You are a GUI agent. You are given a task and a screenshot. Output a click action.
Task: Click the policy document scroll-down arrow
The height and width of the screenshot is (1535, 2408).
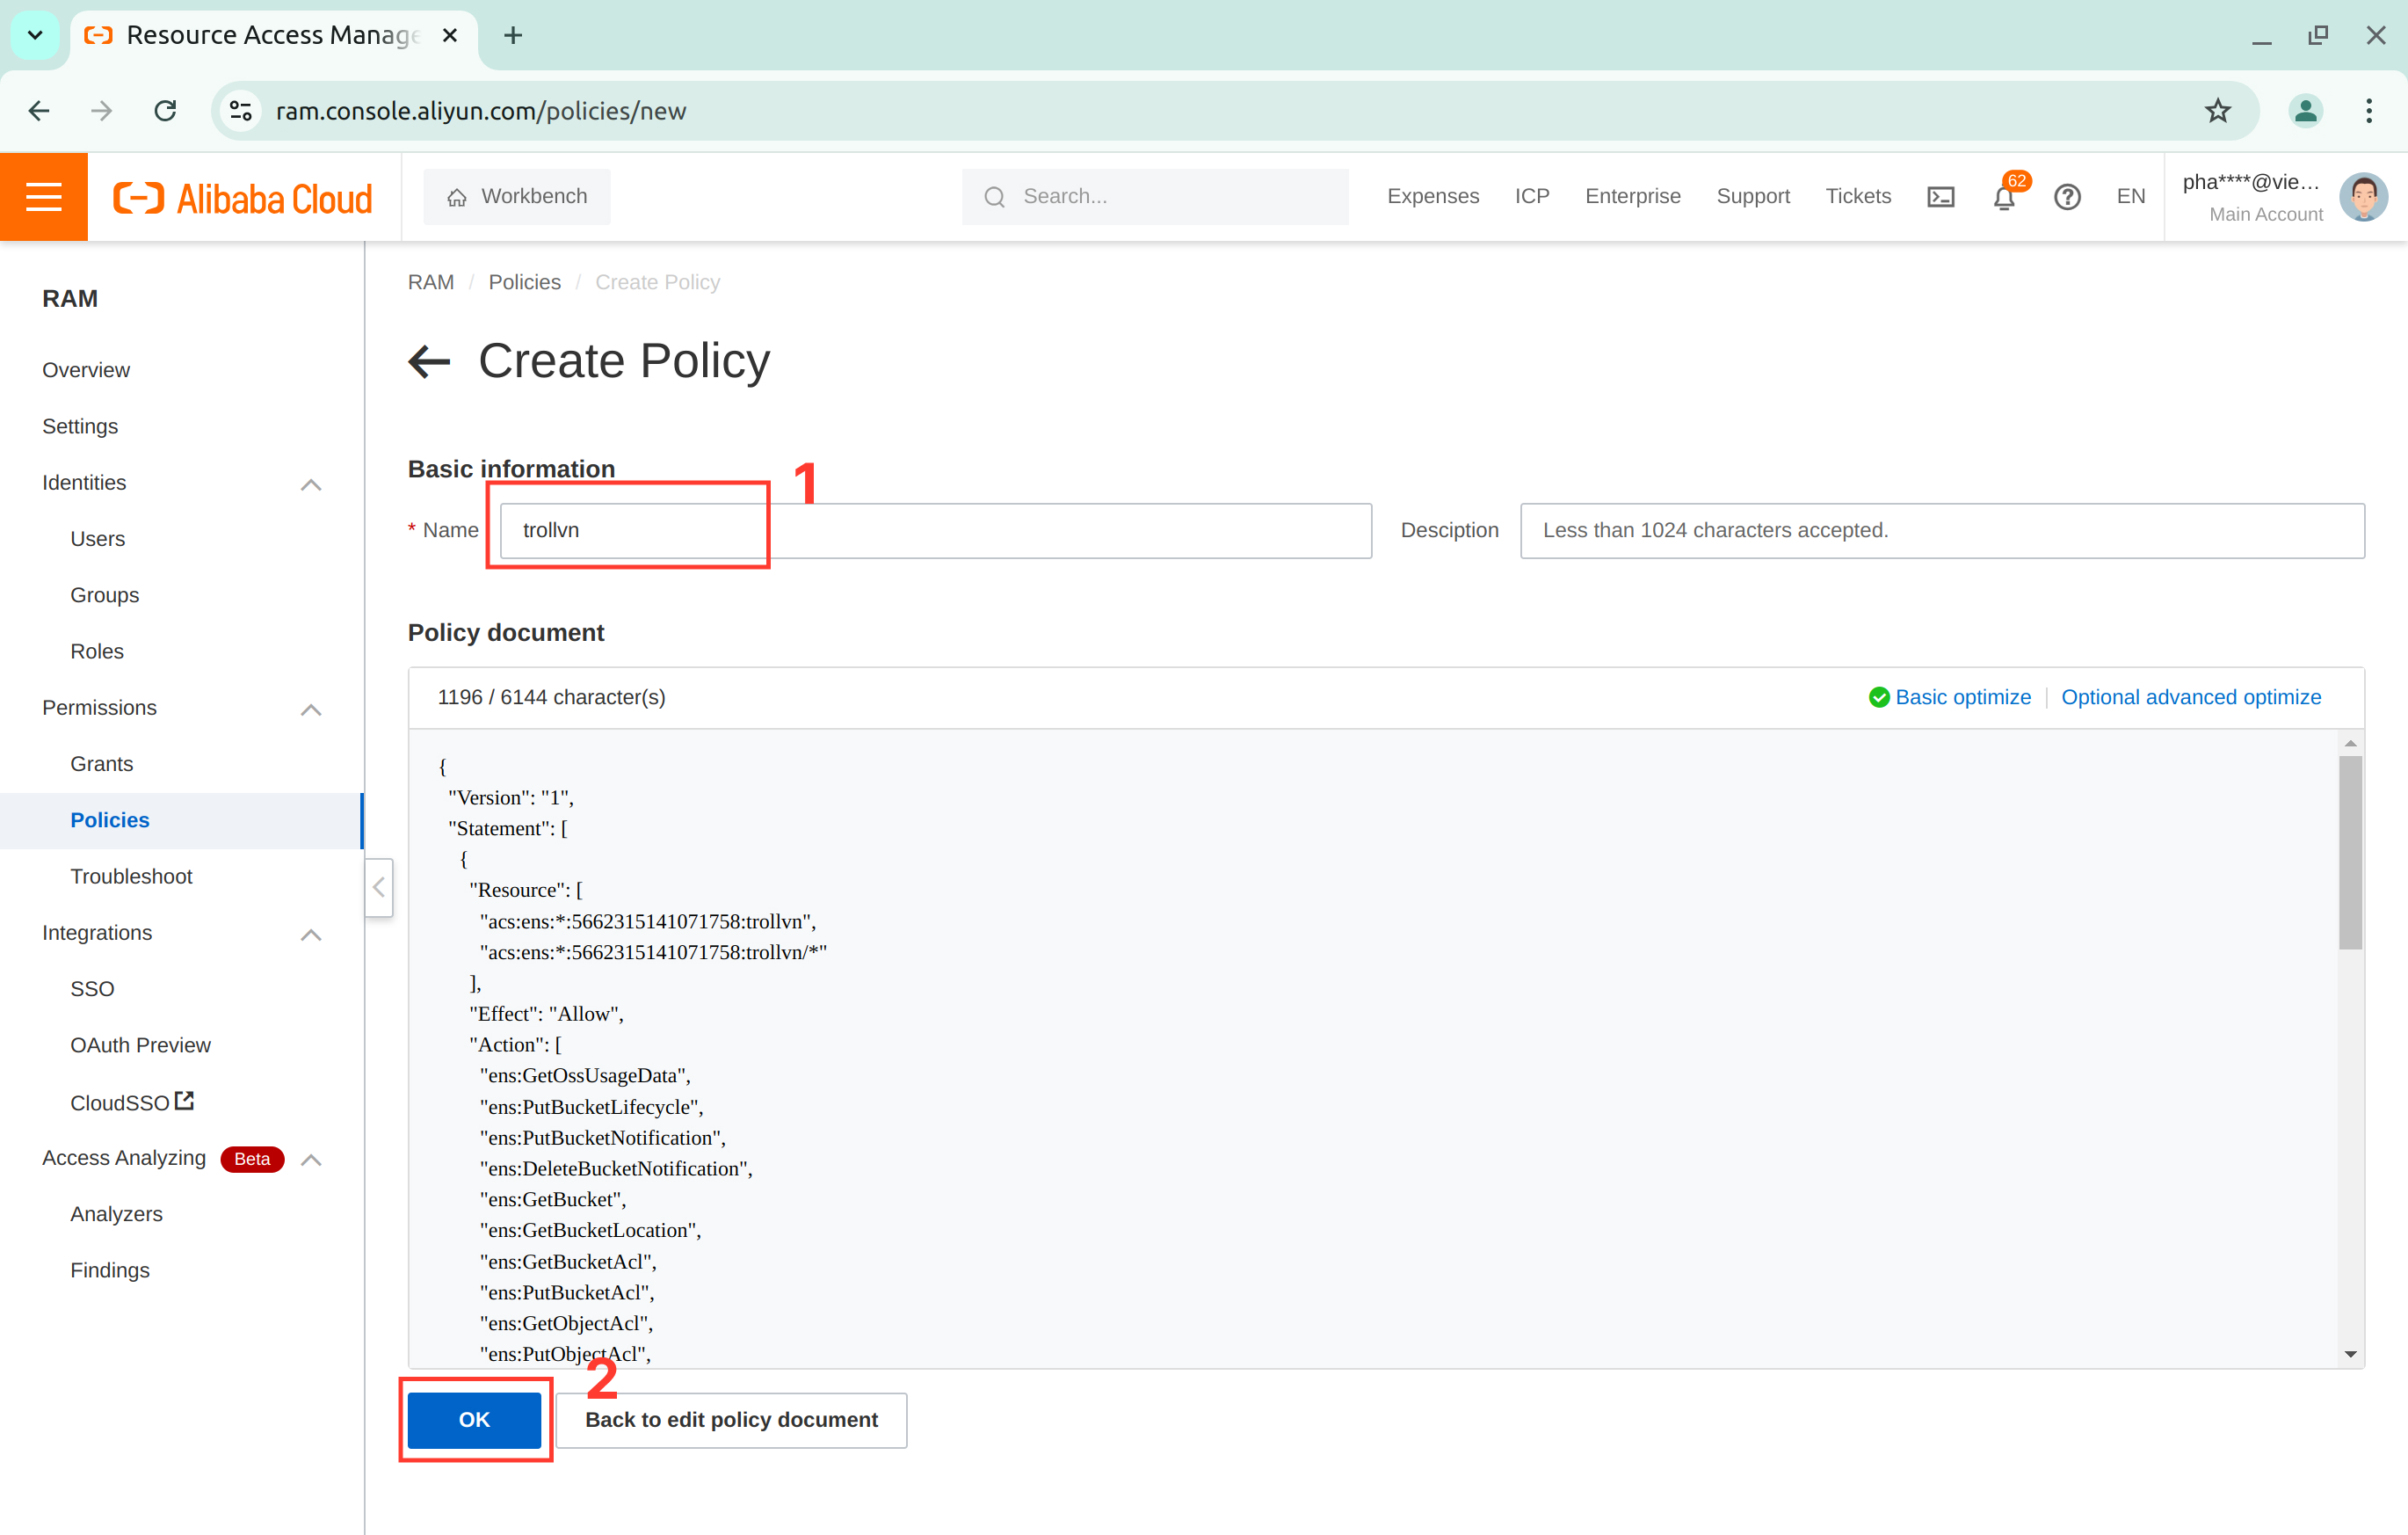2350,1354
